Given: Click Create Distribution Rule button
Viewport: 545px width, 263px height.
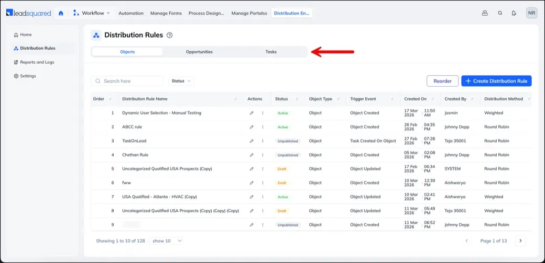Looking at the screenshot, I should pyautogui.click(x=496, y=81).
